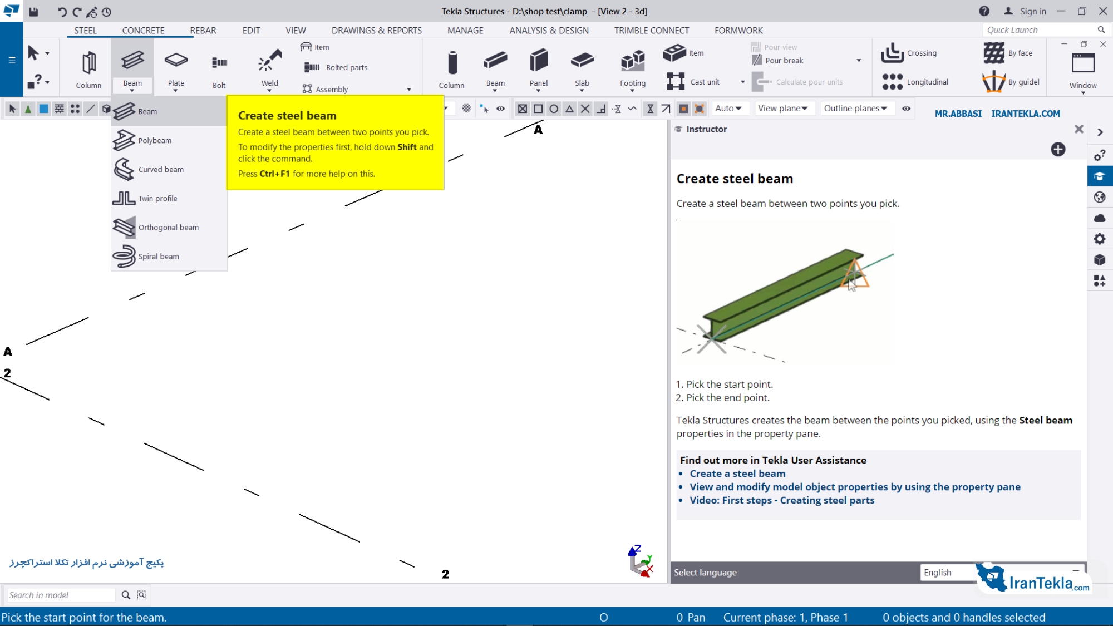This screenshot has width=1113, height=626.
Task: Open 'Video: First steps' link
Action: [782, 500]
